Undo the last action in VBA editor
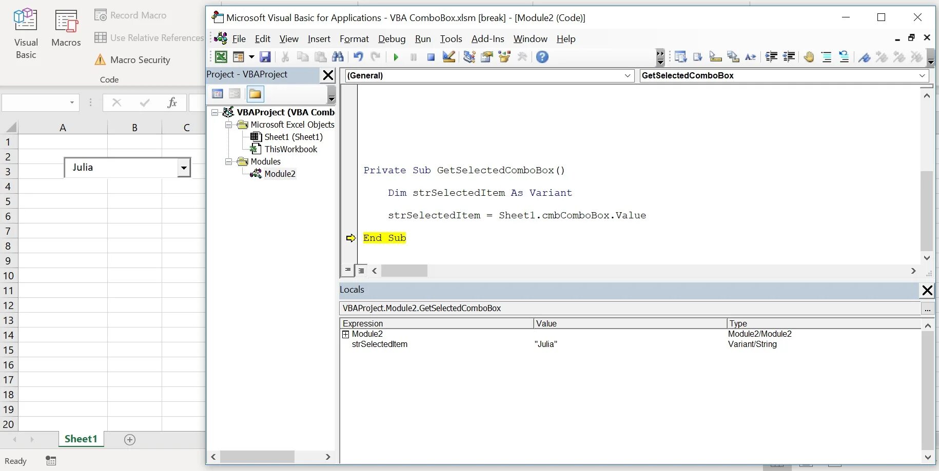The image size is (939, 471). 358,57
